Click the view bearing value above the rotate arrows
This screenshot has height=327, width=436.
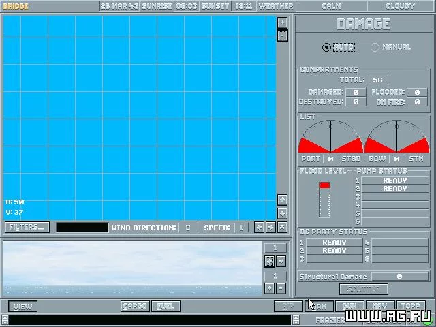coord(275,247)
